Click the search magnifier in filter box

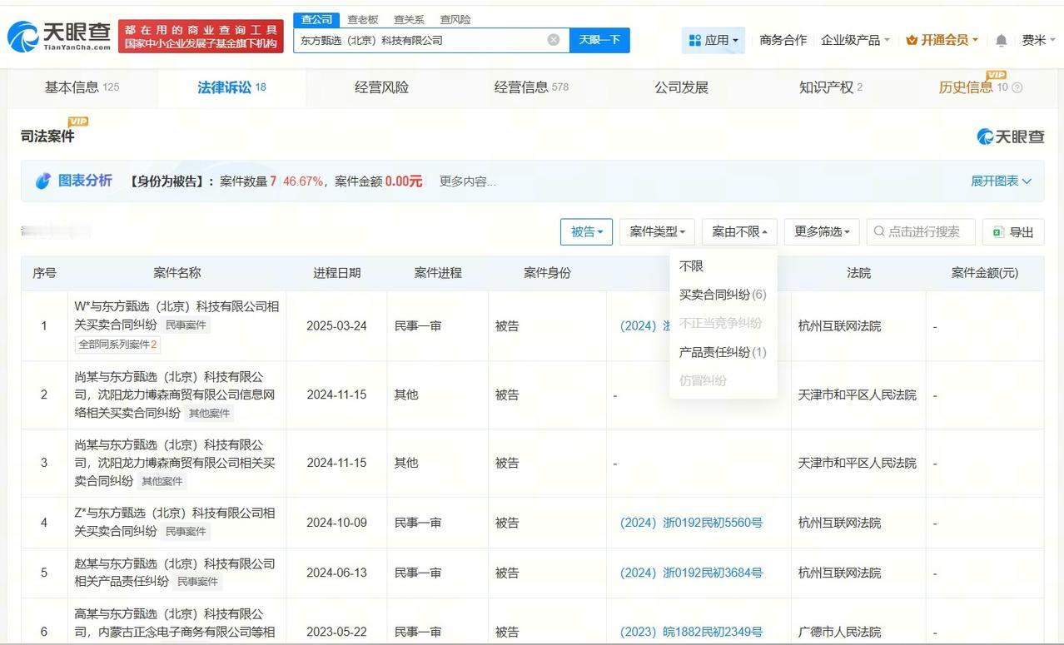coord(879,231)
